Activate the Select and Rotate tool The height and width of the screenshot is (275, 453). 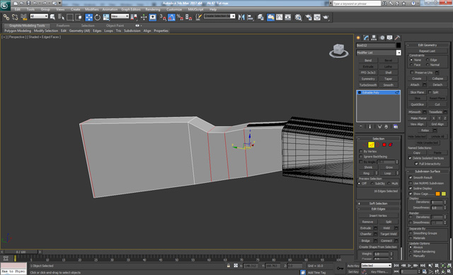pos(98,17)
